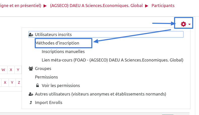Filter participants by letter Z
Screen dimensions: 199x115
pyautogui.click(x=19, y=82)
